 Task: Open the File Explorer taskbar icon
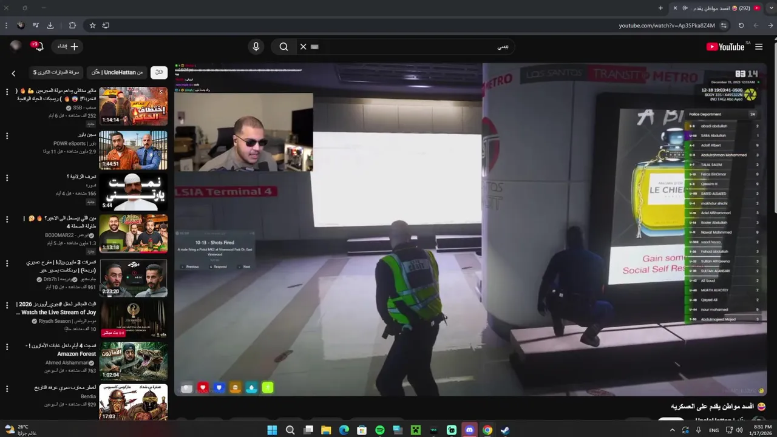(x=326, y=430)
